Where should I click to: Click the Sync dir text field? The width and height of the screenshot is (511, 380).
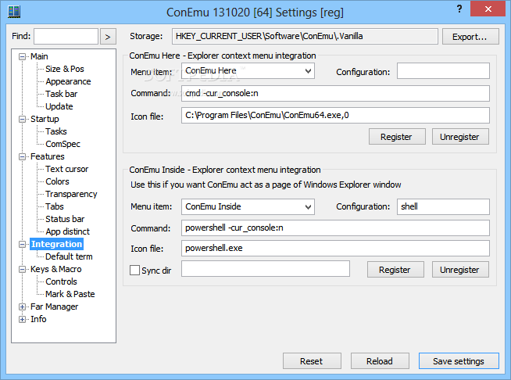(266, 268)
